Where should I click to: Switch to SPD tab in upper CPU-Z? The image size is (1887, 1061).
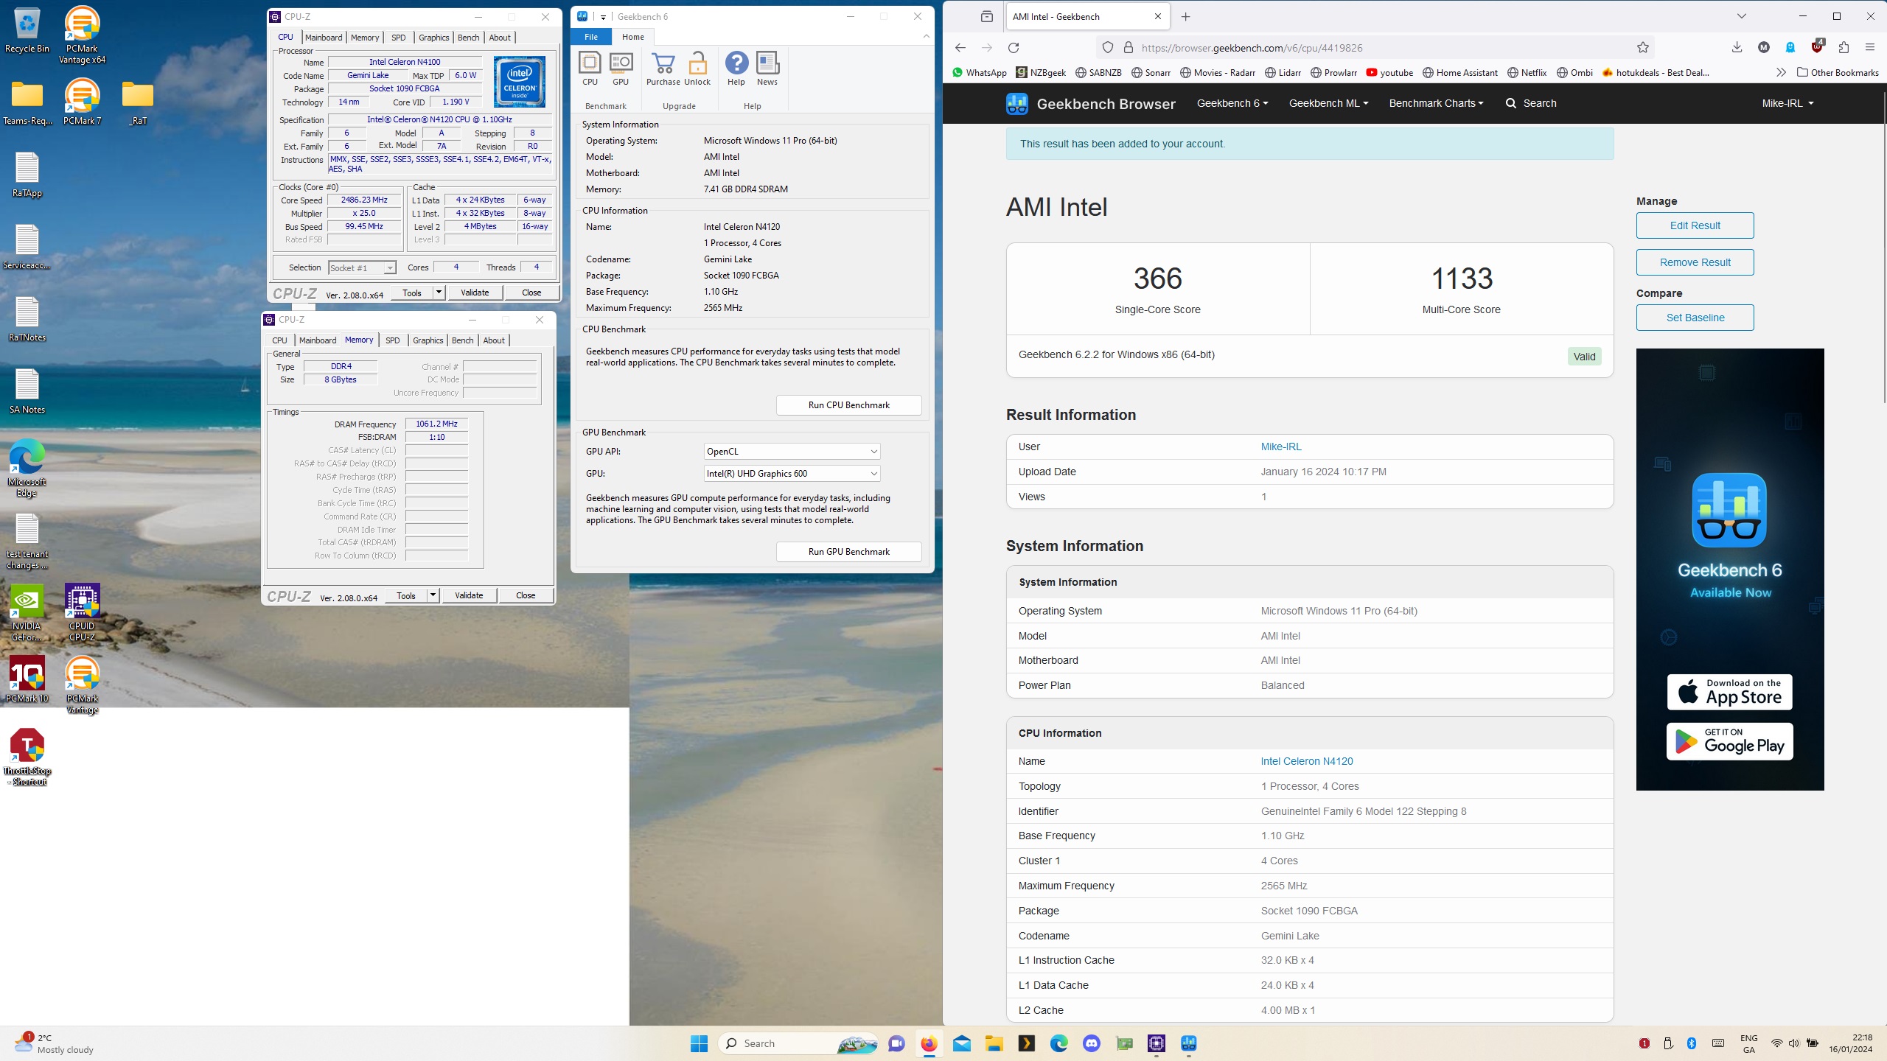(399, 38)
